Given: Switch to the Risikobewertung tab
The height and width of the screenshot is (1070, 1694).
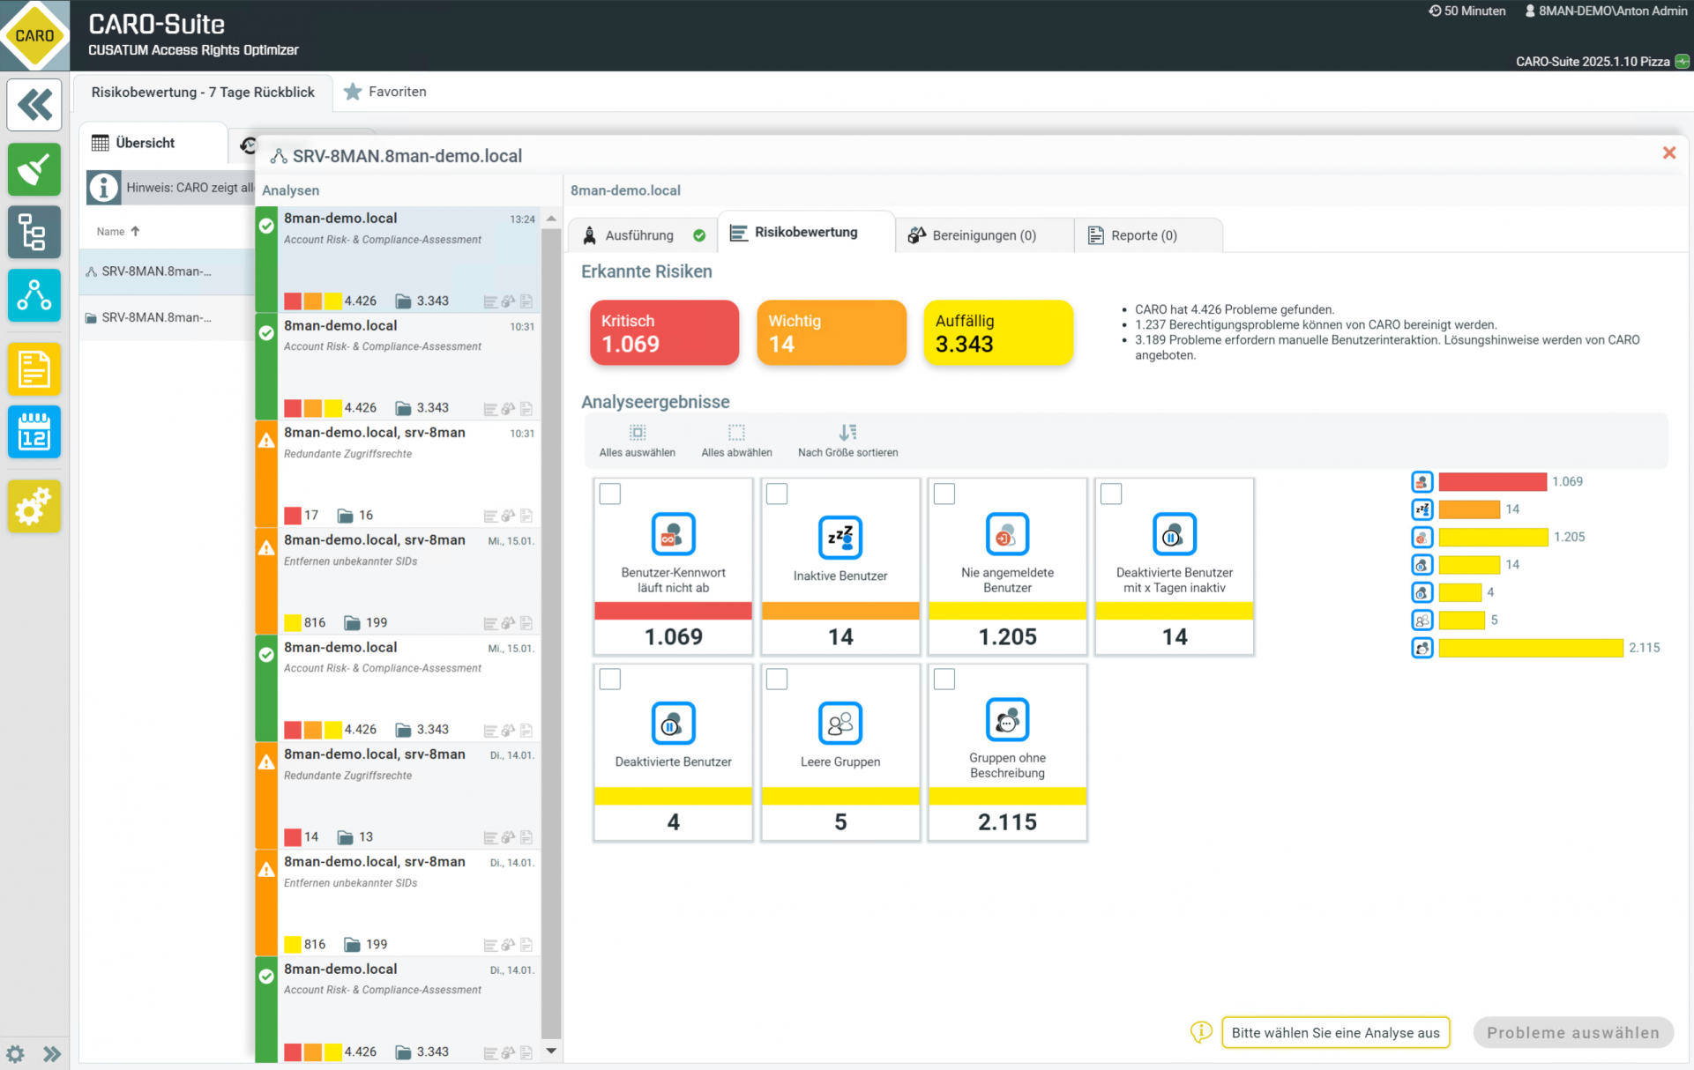Looking at the screenshot, I should point(806,233).
